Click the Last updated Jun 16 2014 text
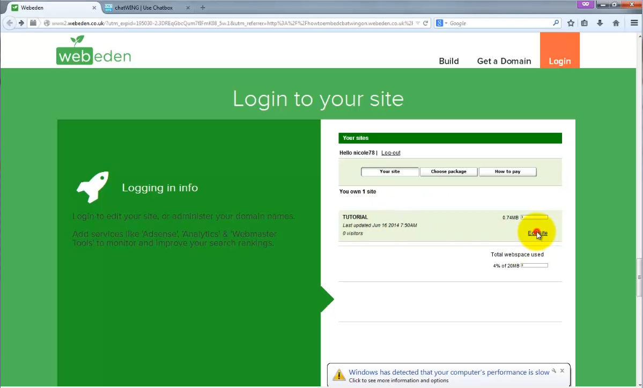This screenshot has width=643, height=388. pos(380,225)
